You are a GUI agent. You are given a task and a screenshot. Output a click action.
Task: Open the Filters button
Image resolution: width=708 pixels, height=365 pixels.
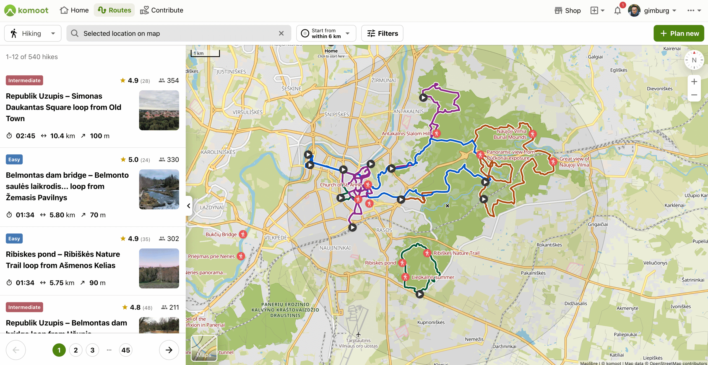pos(382,33)
